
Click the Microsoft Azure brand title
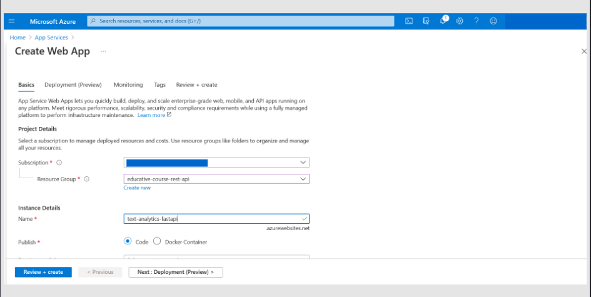pos(53,21)
